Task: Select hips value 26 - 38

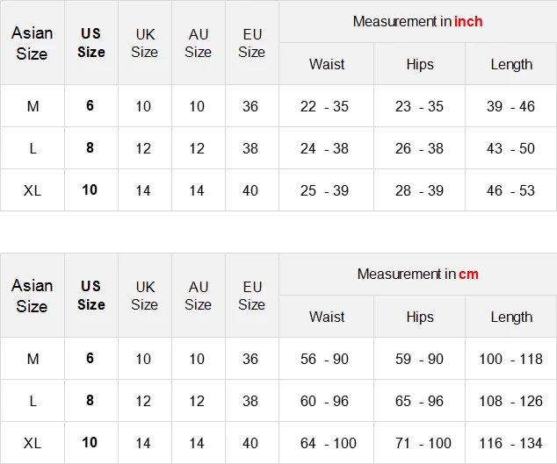Action: [419, 148]
